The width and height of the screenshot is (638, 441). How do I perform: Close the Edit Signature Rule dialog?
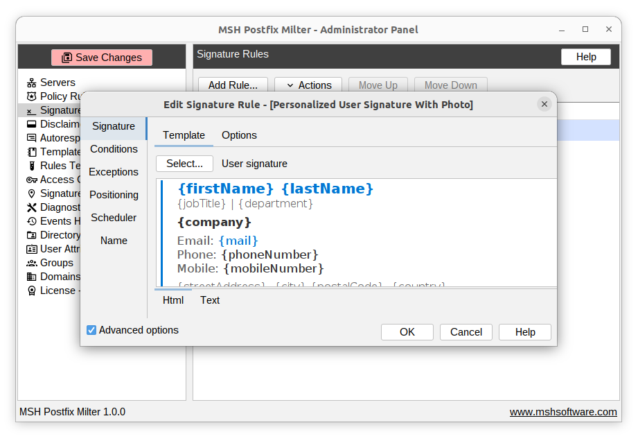coord(544,104)
